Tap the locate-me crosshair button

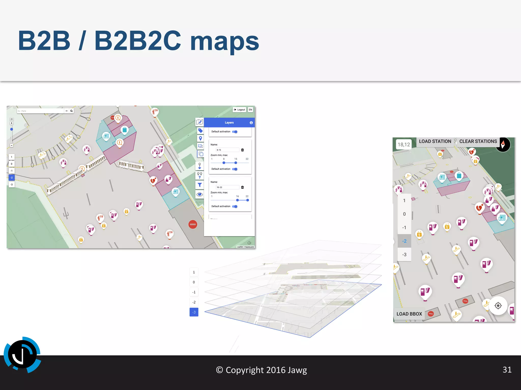tap(498, 305)
